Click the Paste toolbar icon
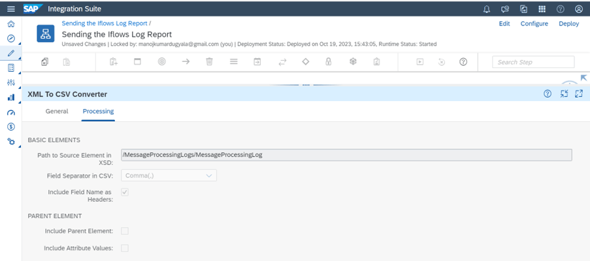The height and width of the screenshot is (261, 590). (66, 62)
